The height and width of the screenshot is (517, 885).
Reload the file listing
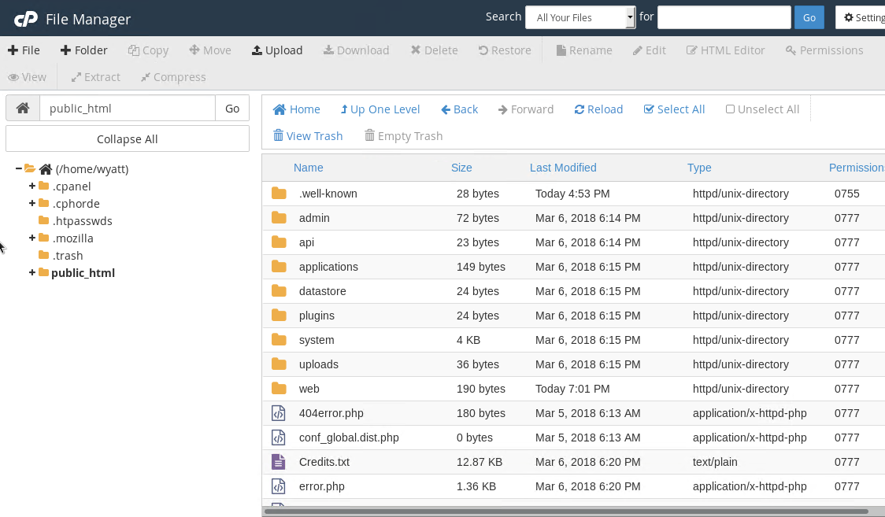(599, 109)
